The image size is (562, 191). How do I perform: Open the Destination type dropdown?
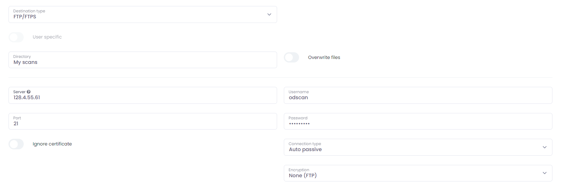143,14
